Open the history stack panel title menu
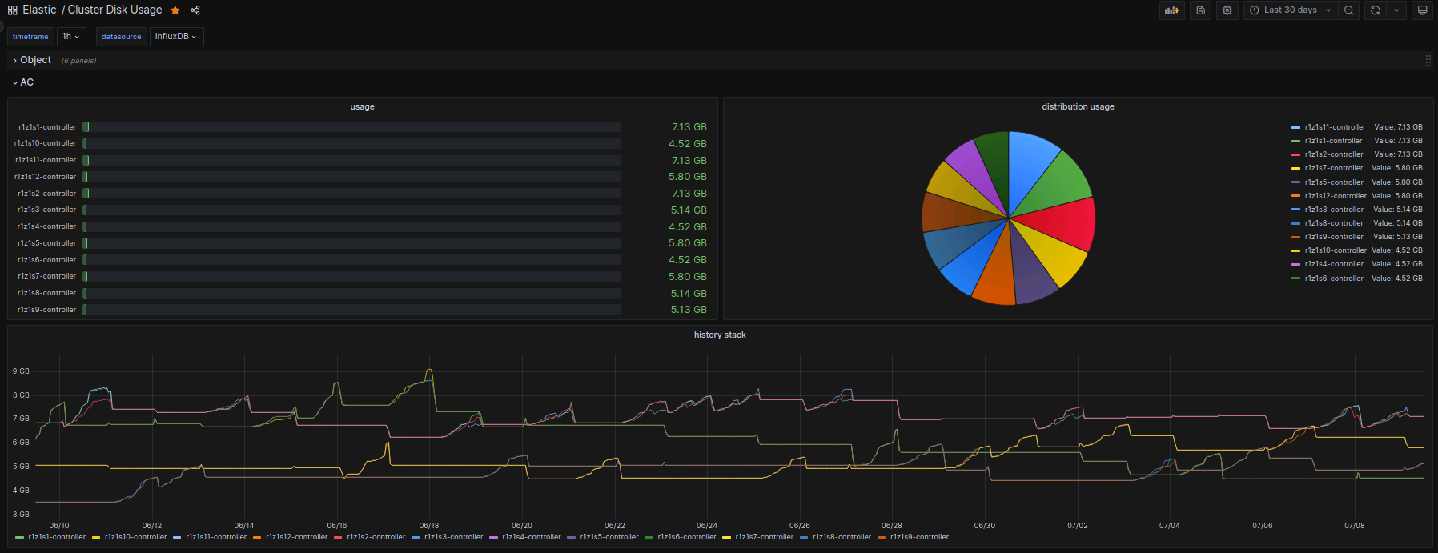Image resolution: width=1438 pixels, height=553 pixels. (x=719, y=335)
